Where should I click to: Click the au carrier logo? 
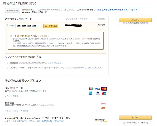pos(103,108)
